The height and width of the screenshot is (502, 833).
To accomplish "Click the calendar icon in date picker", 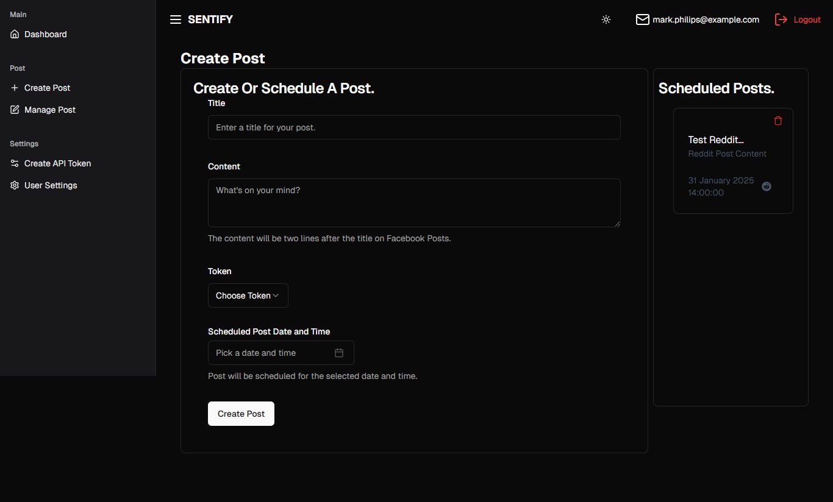I will pyautogui.click(x=339, y=353).
